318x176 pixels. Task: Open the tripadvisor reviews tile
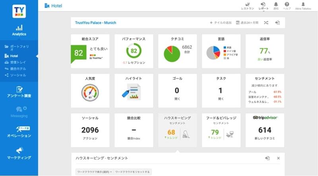pyautogui.click(x=265, y=130)
